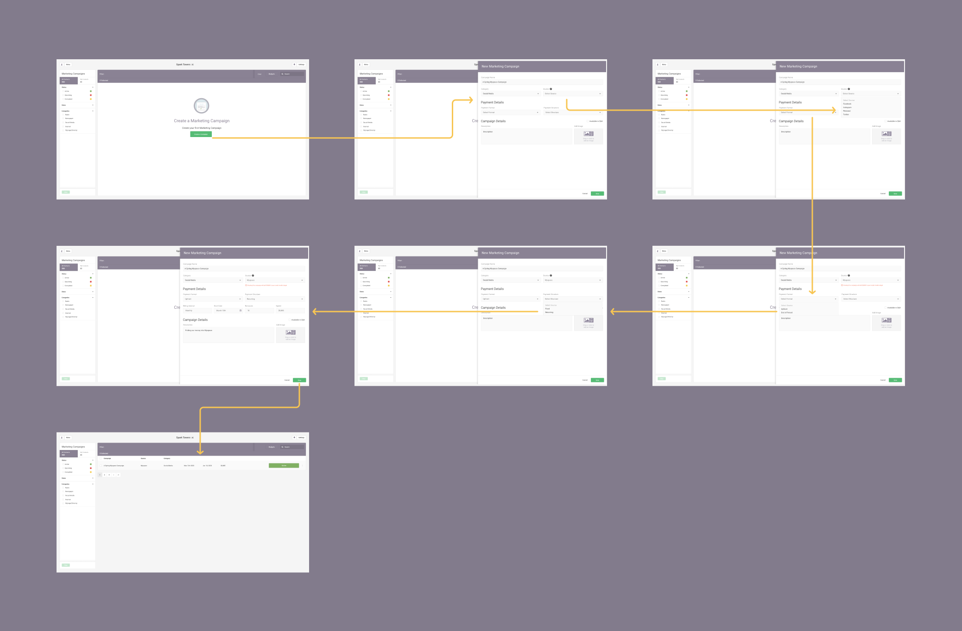The width and height of the screenshot is (962, 631).
Task: Switch to the My Contacts tab
Action: 84,81
